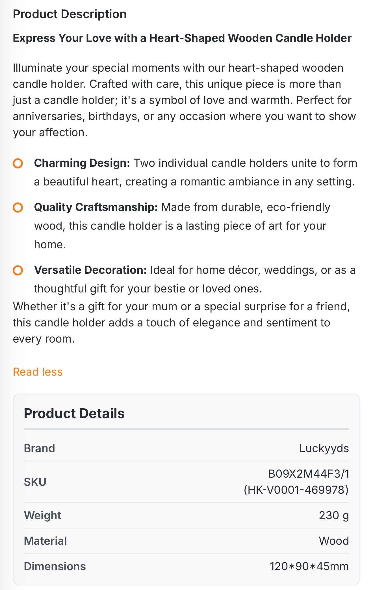The height and width of the screenshot is (590, 373).
Task: Click the orange bullet beside Versatile Decoration
Action: pyautogui.click(x=18, y=270)
